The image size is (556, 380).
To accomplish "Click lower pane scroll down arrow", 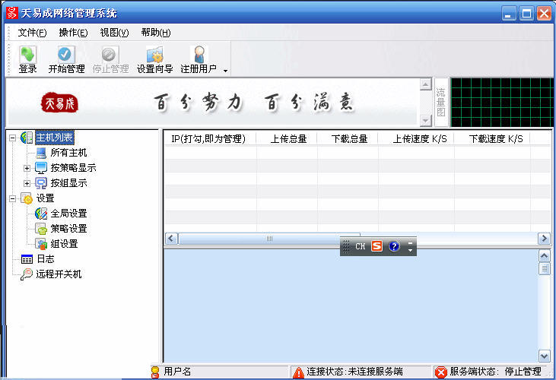I will 544,355.
